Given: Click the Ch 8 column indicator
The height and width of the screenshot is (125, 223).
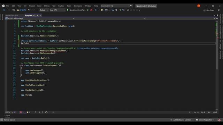Looking at the screenshot, I should tap(203, 112).
